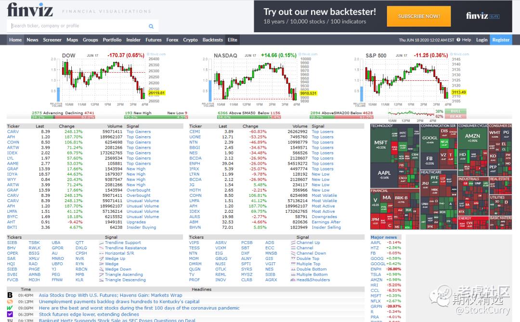Open Double Bottom signal icon

293,269
